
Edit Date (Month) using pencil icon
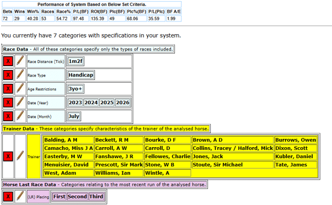coord(20,116)
